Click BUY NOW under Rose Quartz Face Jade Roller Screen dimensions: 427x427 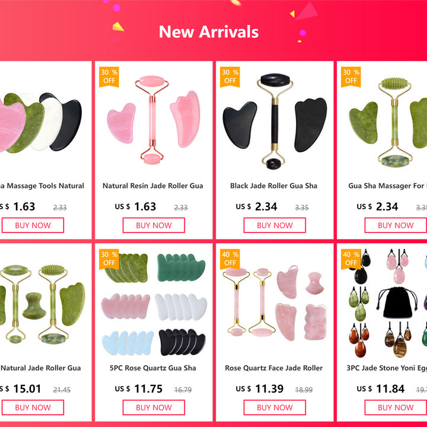tap(275, 407)
